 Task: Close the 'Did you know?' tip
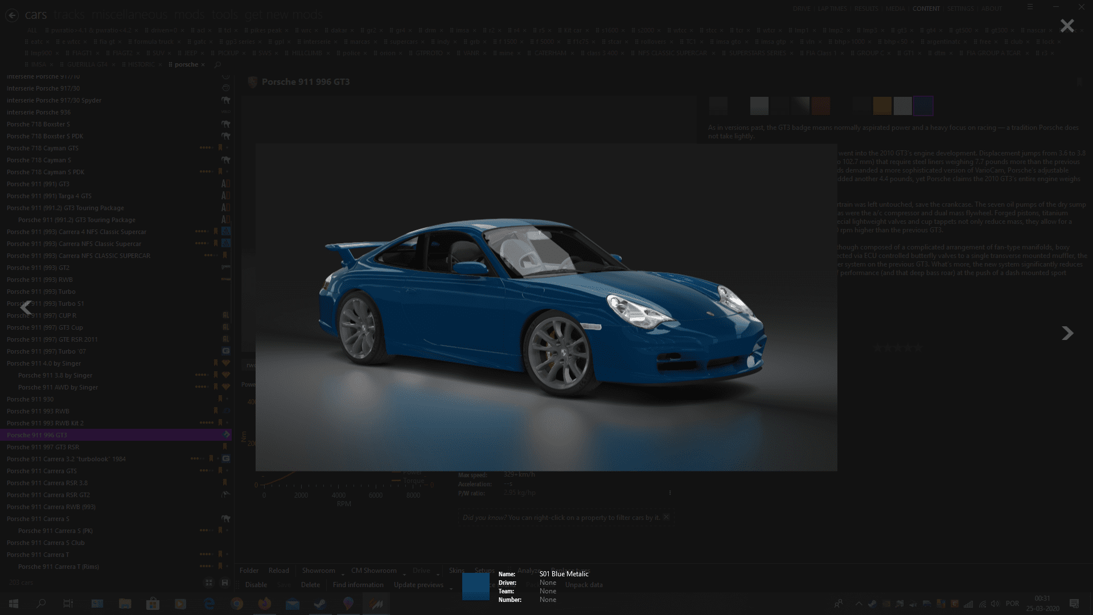[666, 517]
